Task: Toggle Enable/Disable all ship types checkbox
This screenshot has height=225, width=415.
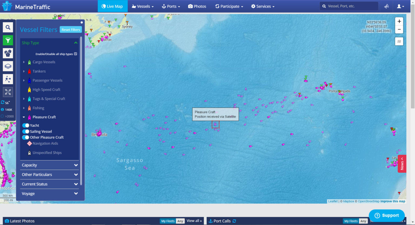Action: click(75, 54)
